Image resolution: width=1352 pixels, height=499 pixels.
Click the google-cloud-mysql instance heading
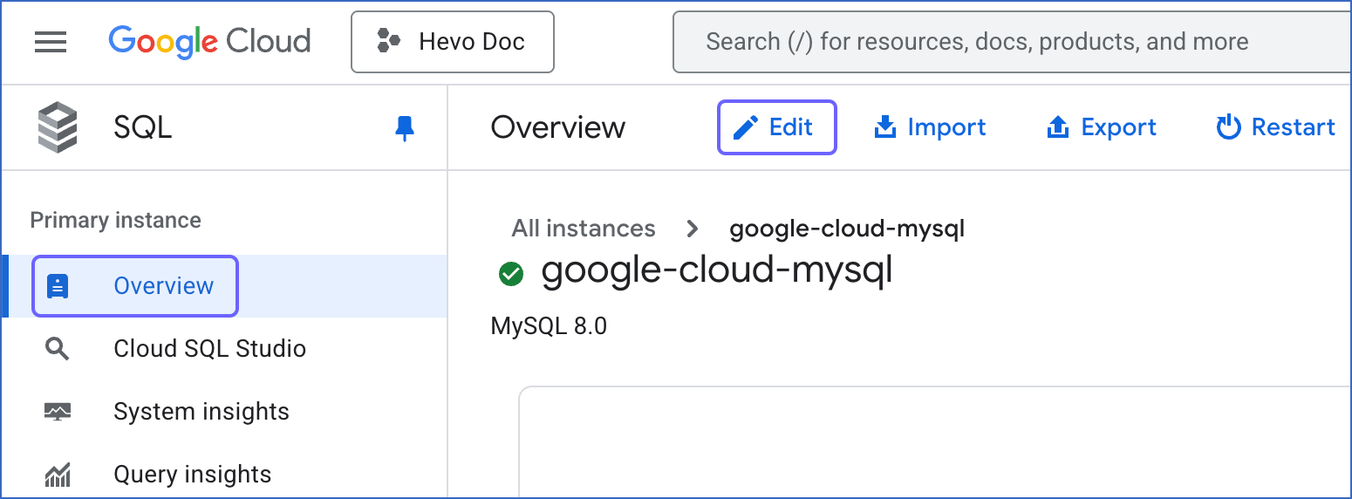(x=717, y=270)
